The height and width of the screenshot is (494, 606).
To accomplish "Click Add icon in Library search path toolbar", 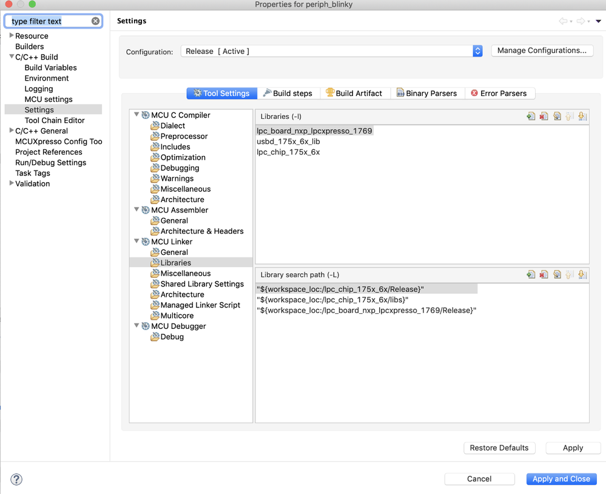I will [x=531, y=275].
